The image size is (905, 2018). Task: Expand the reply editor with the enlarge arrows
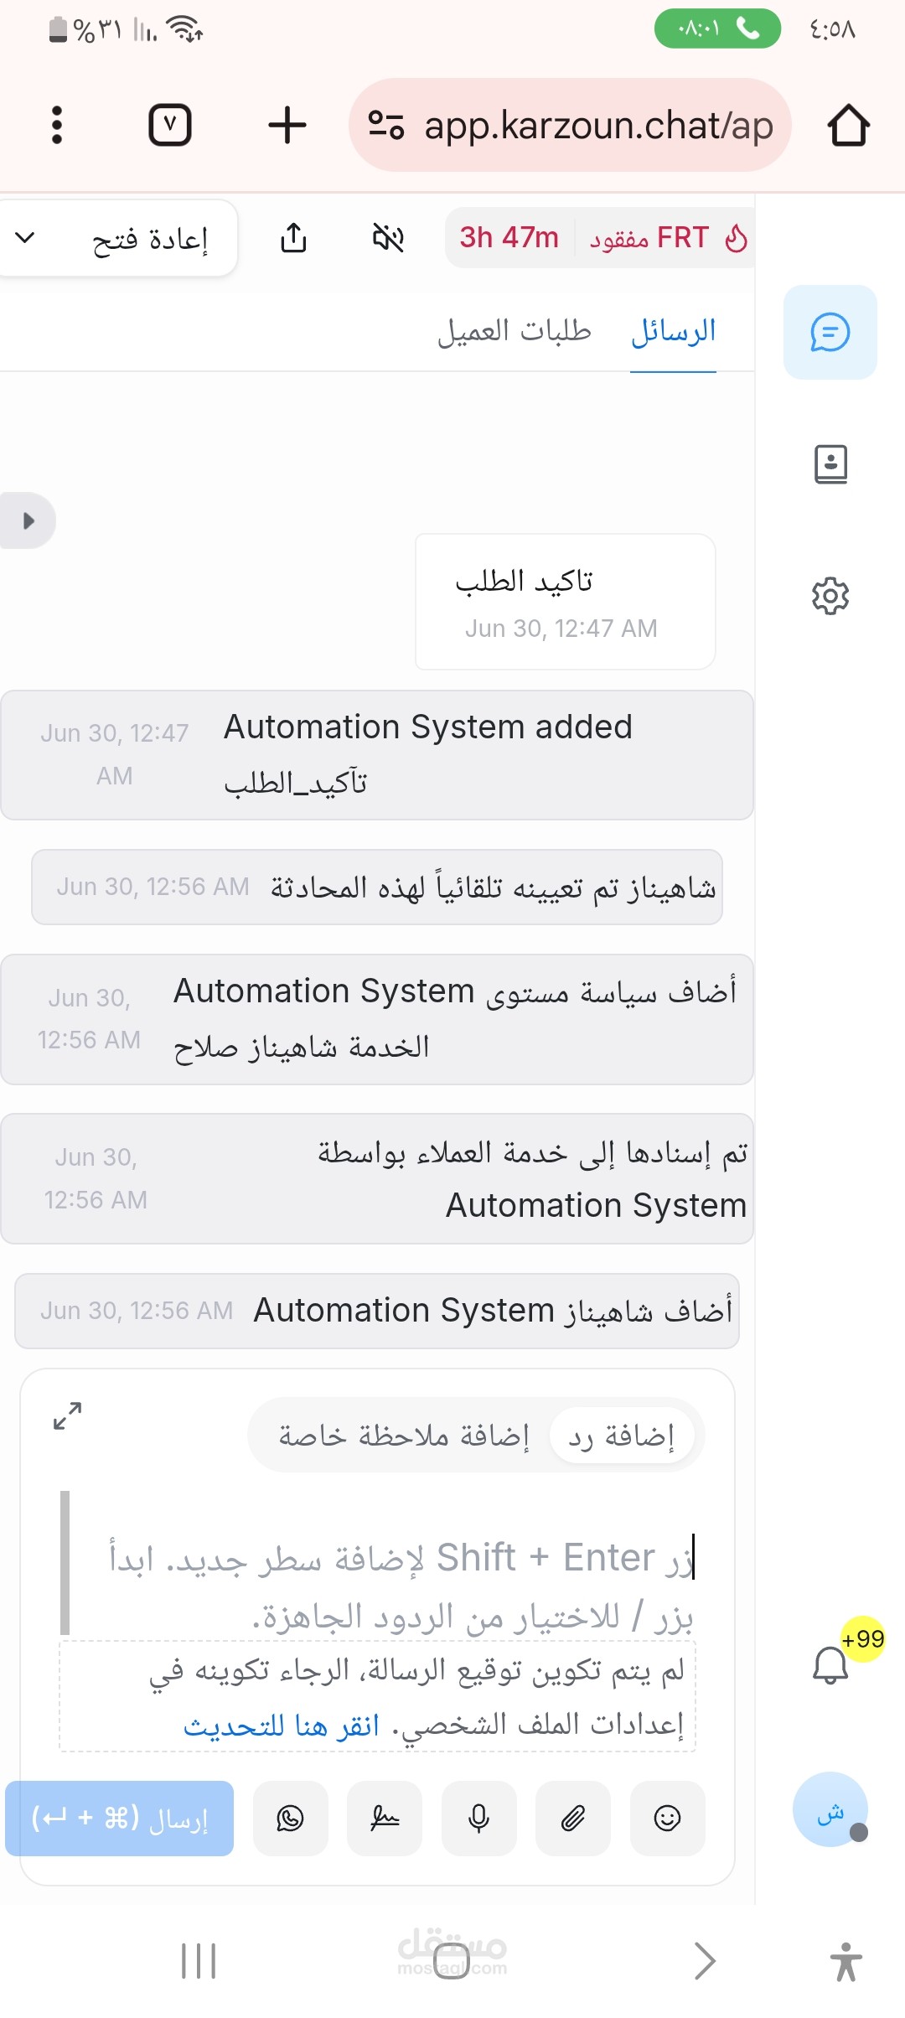click(68, 1415)
